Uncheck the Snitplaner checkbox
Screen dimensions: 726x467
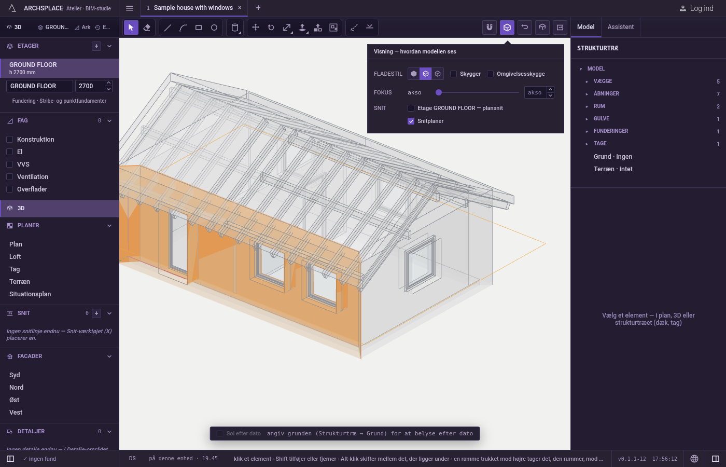click(x=411, y=121)
